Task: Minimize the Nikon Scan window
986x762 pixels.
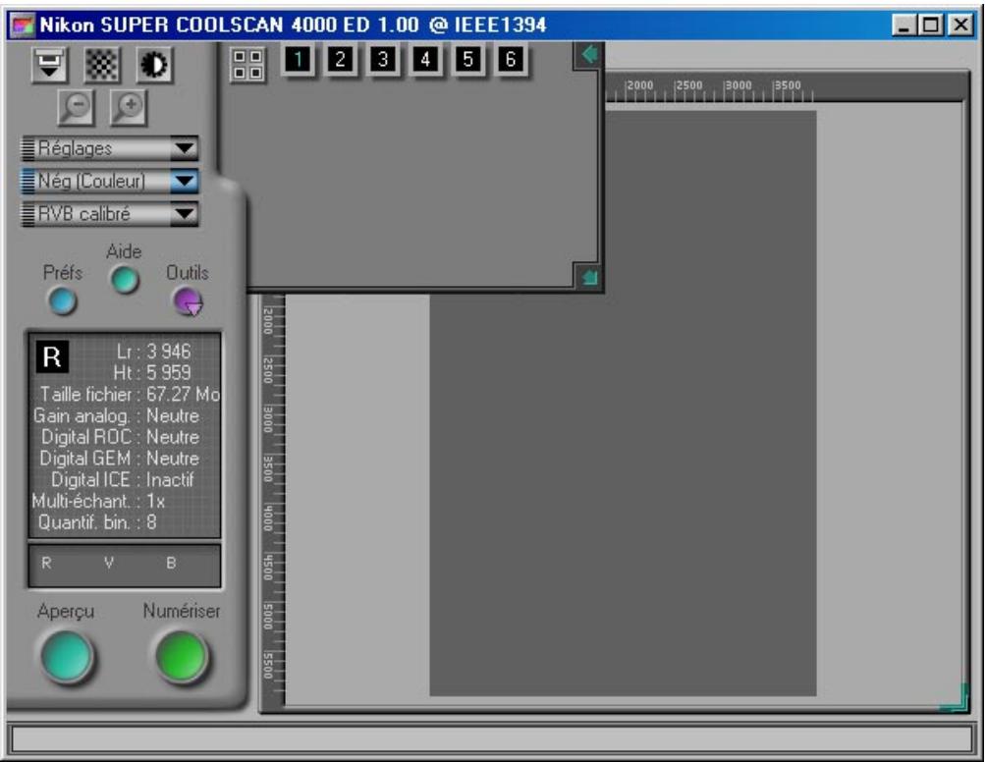Action: 904,26
